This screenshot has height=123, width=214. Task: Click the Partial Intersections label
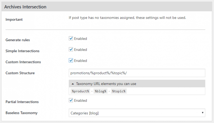[x=22, y=102]
